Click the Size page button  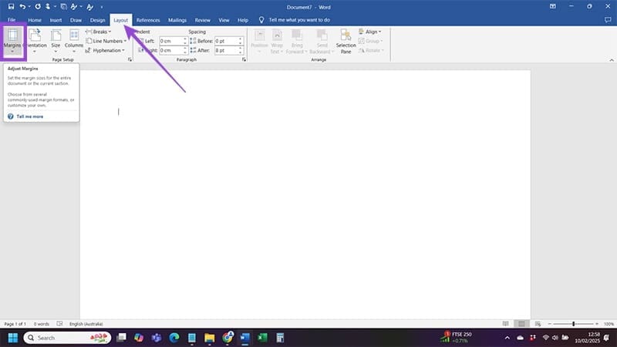point(56,39)
